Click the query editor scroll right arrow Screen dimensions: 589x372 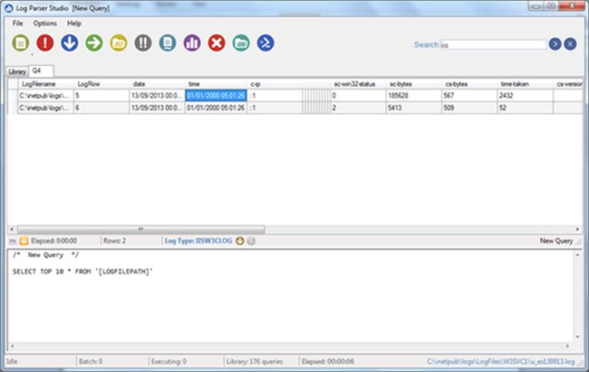567,346
